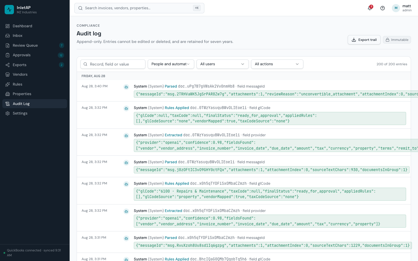Click bot icon beside Extracted doc.0TWzYasuquBWvOLIEoe1i

tap(126, 136)
